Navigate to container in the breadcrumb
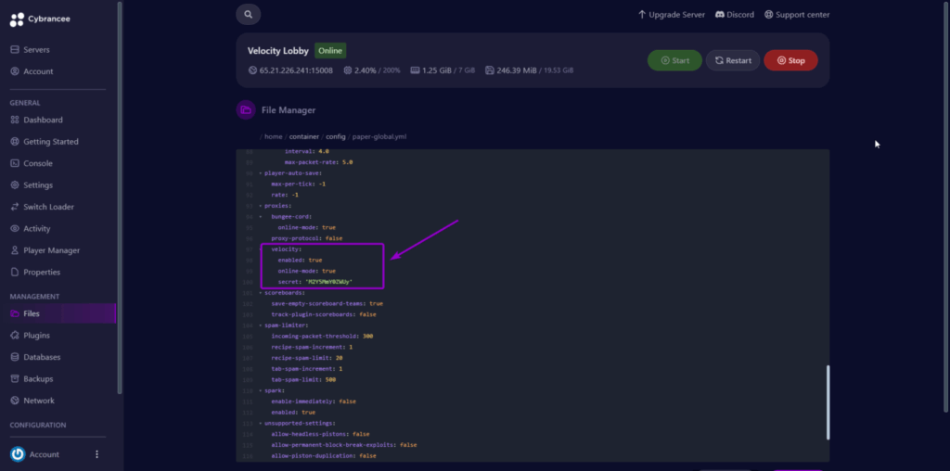Viewport: 950px width, 471px height. 304,137
